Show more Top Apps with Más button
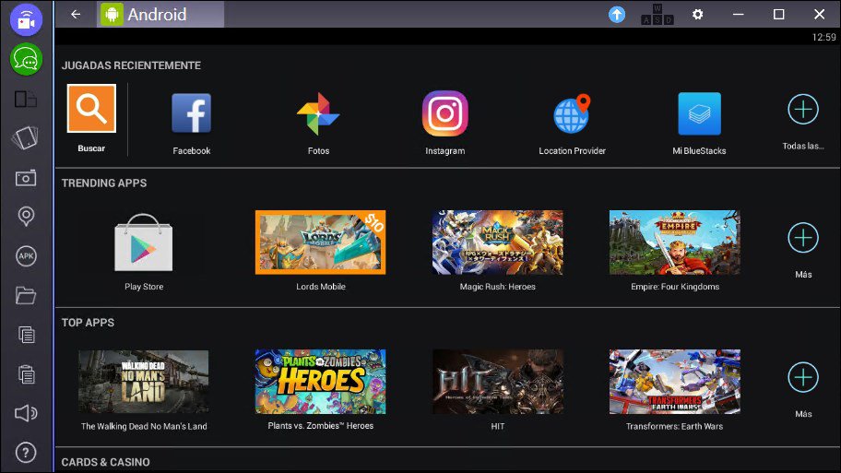The image size is (841, 473). pyautogui.click(x=803, y=377)
